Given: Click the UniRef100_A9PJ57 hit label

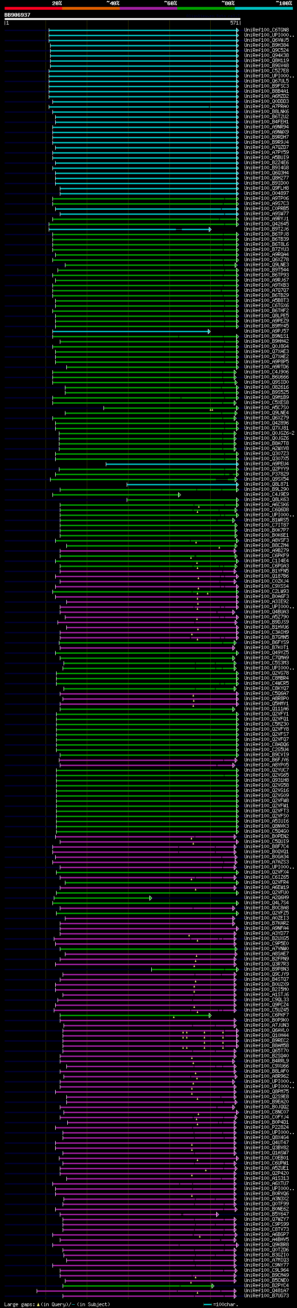Looking at the screenshot, I should pyautogui.click(x=266, y=331).
